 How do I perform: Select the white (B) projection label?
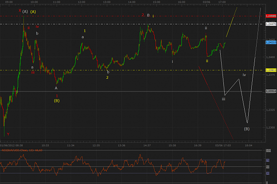(247, 129)
